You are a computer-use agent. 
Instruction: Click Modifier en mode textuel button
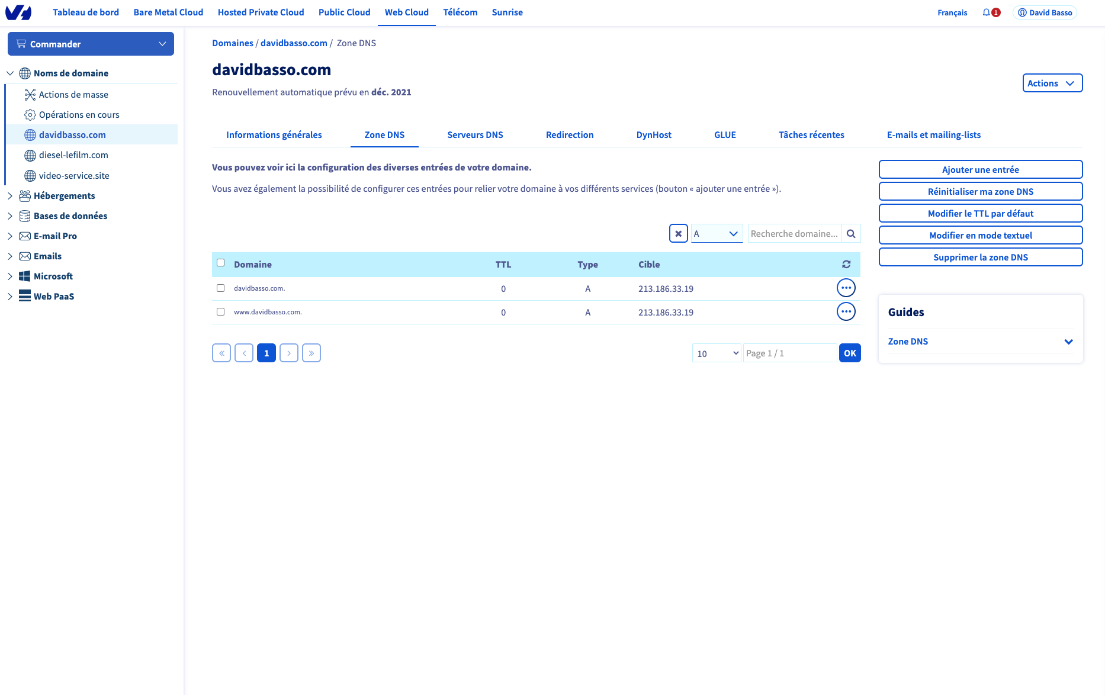[x=980, y=236]
